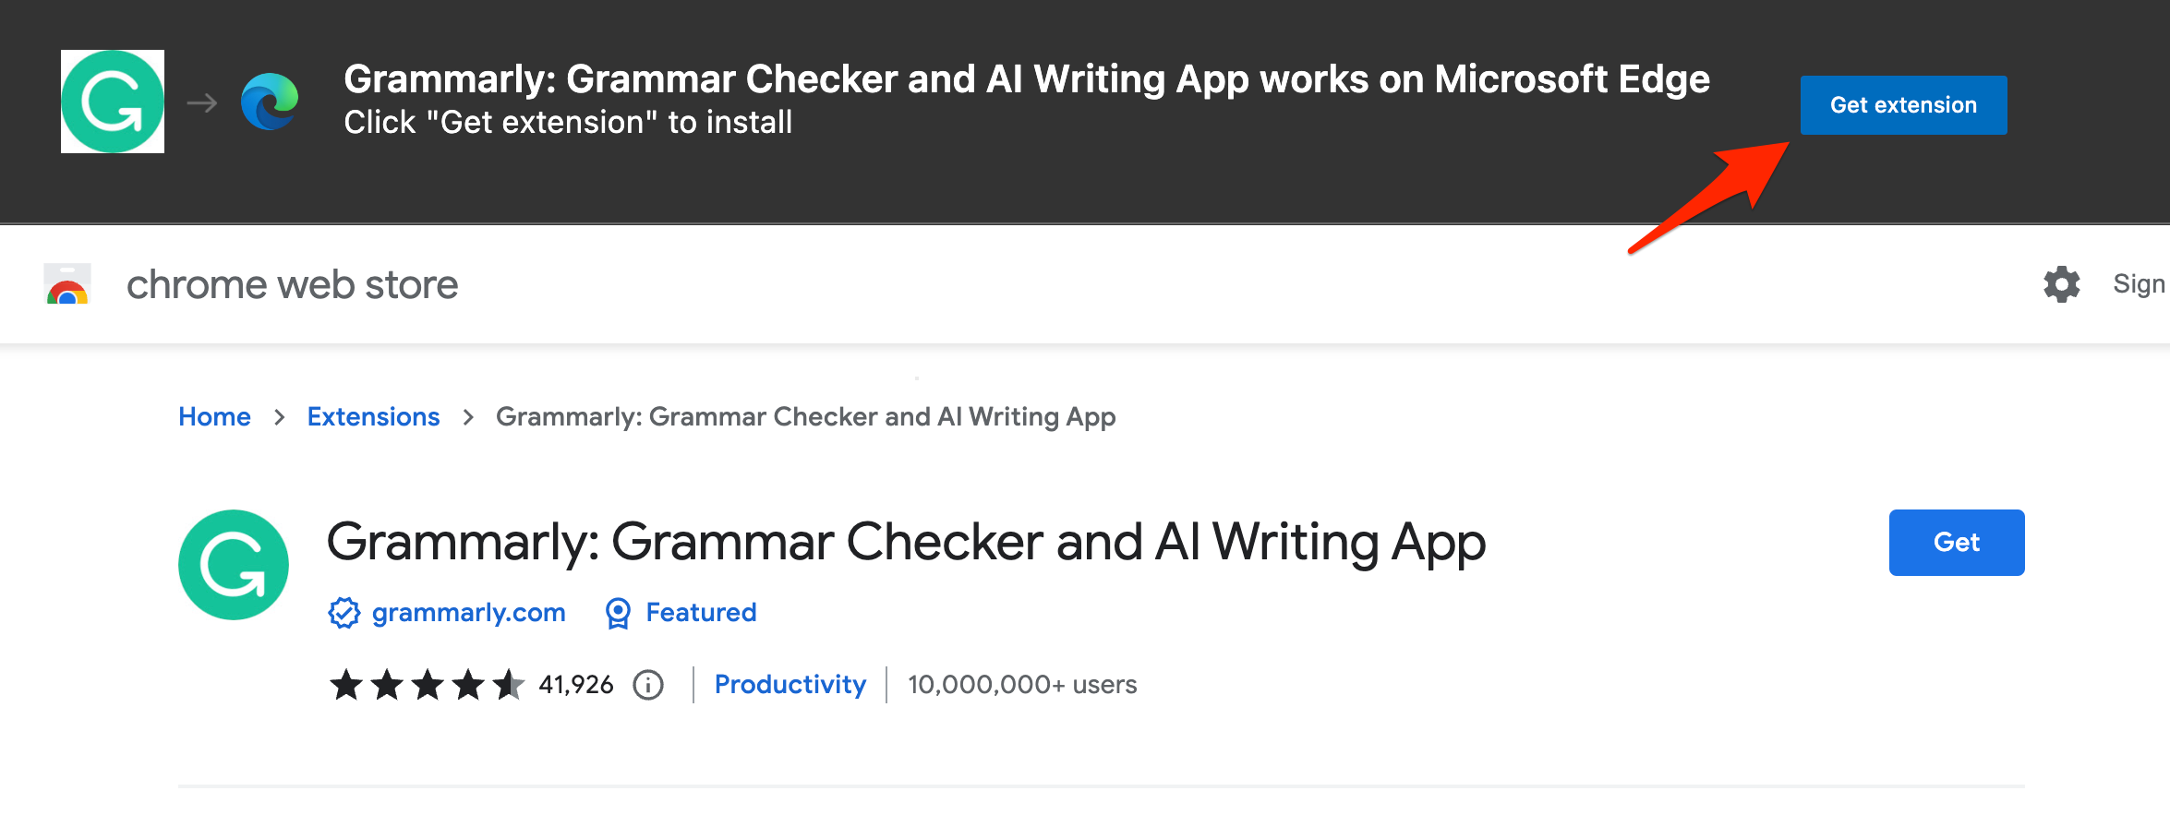Click the chevron between Home and Extensions
Viewport: 2170px width, 827px height.
(279, 418)
